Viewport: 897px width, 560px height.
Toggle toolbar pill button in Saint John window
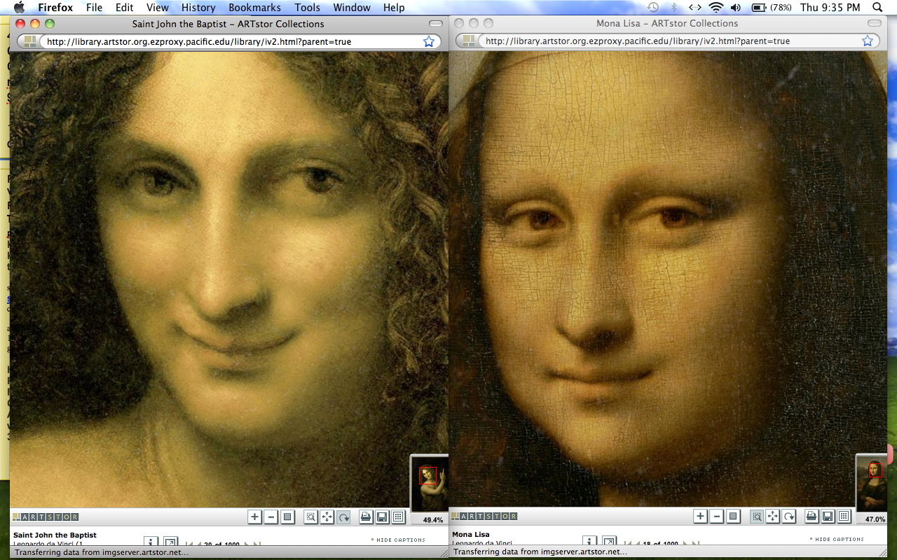(436, 24)
